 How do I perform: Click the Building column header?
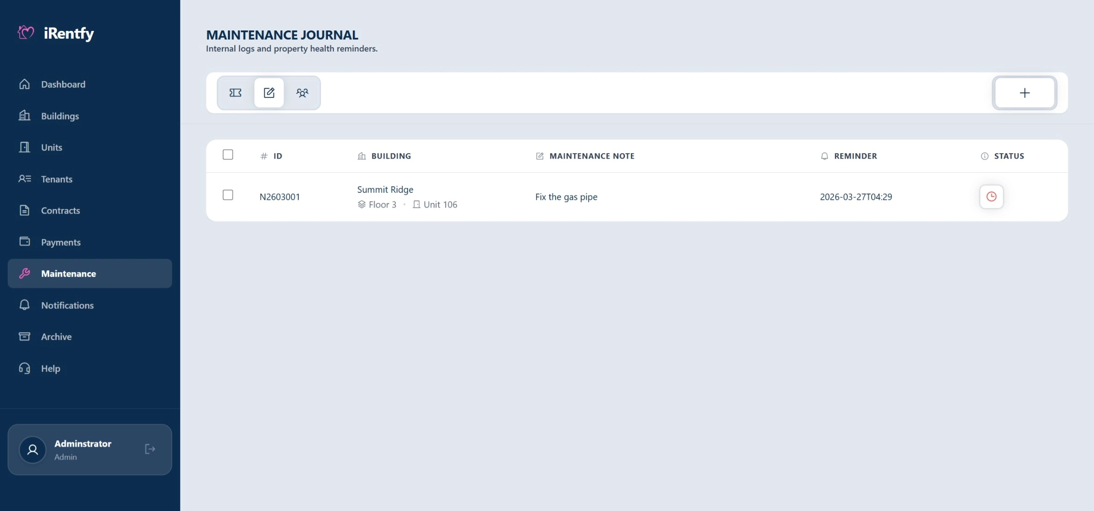pyautogui.click(x=384, y=156)
